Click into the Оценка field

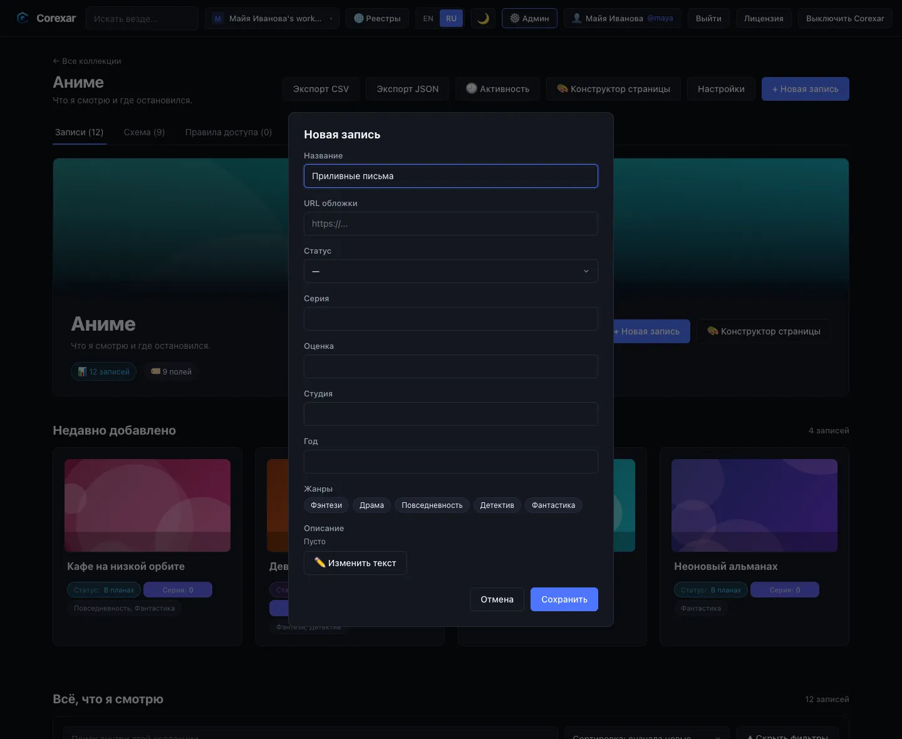[x=451, y=366]
